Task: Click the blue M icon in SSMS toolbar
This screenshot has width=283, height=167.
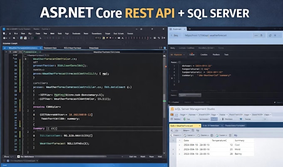Action: [241, 119]
